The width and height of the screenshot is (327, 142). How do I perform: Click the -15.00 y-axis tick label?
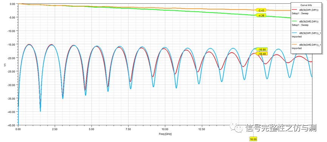11,44
